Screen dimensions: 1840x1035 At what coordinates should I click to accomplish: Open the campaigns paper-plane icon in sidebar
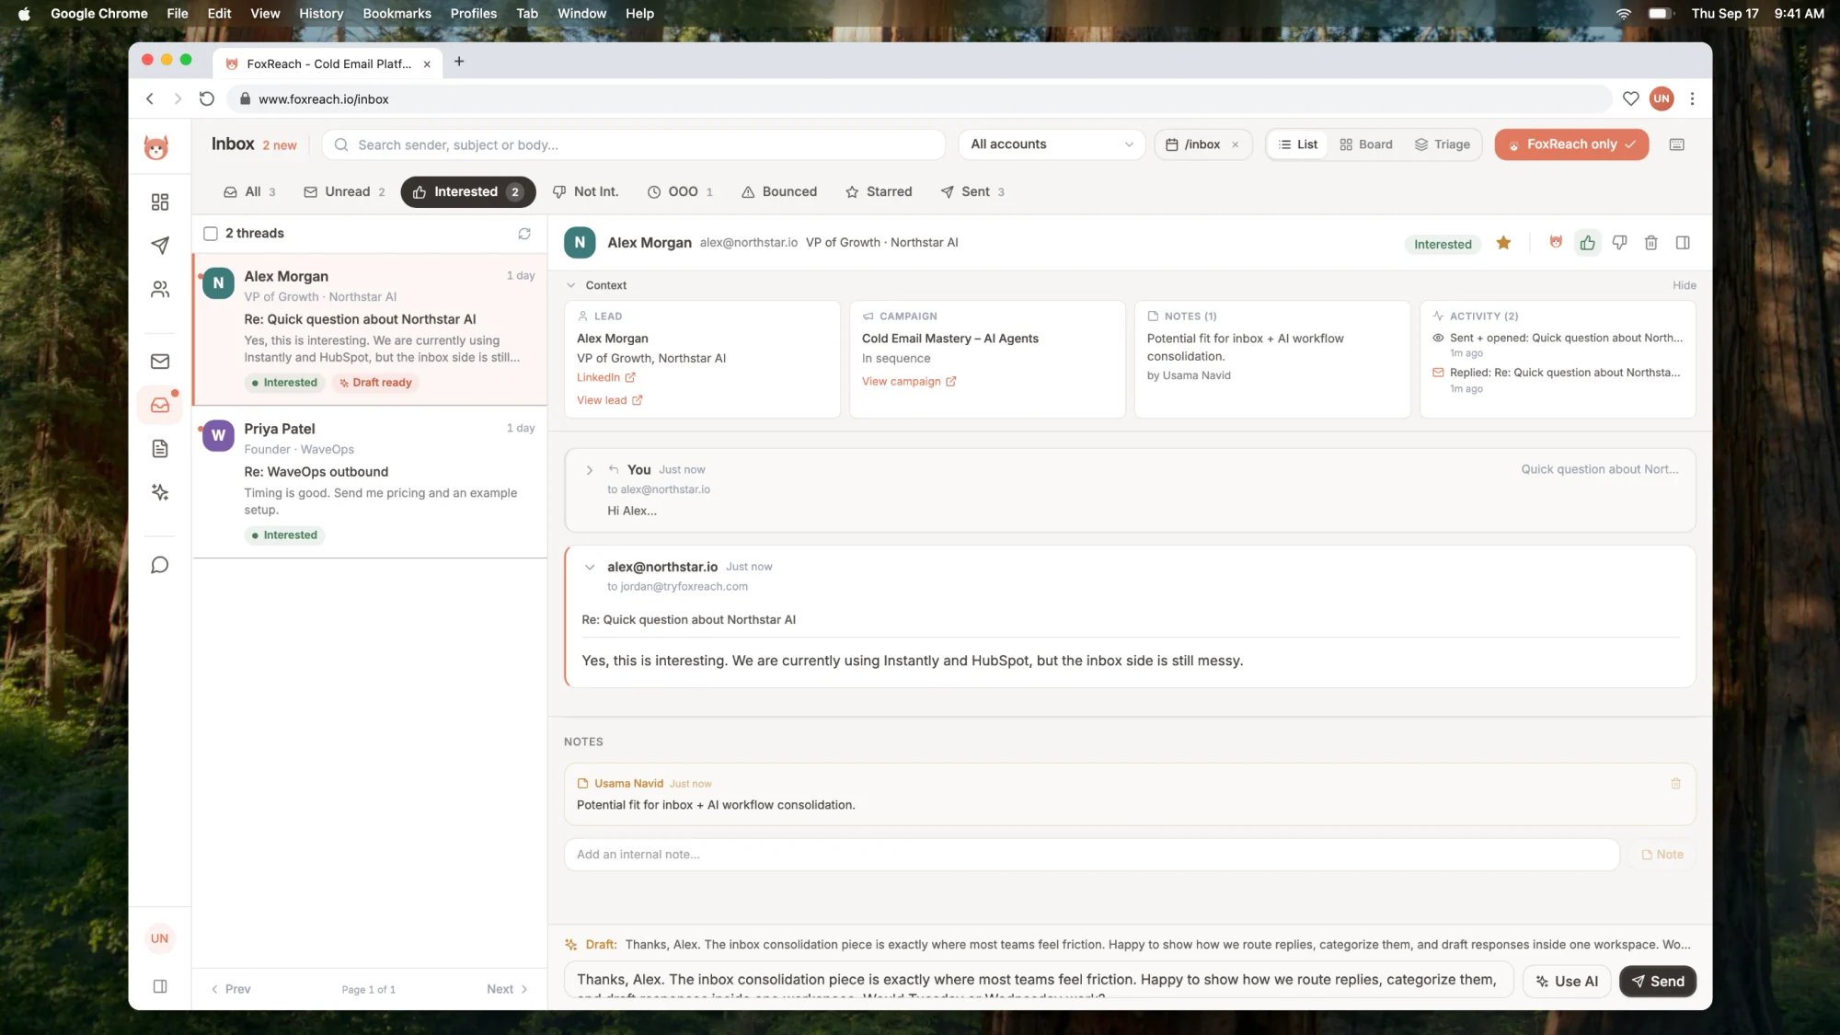pyautogui.click(x=159, y=245)
